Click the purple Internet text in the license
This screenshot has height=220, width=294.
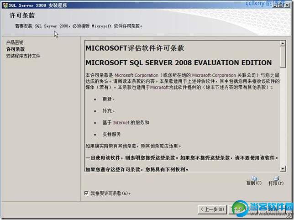click(x=121, y=123)
